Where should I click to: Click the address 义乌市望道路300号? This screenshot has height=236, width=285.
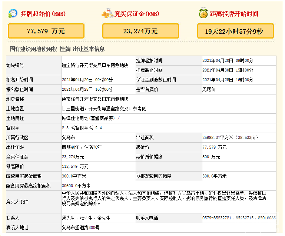80,227
